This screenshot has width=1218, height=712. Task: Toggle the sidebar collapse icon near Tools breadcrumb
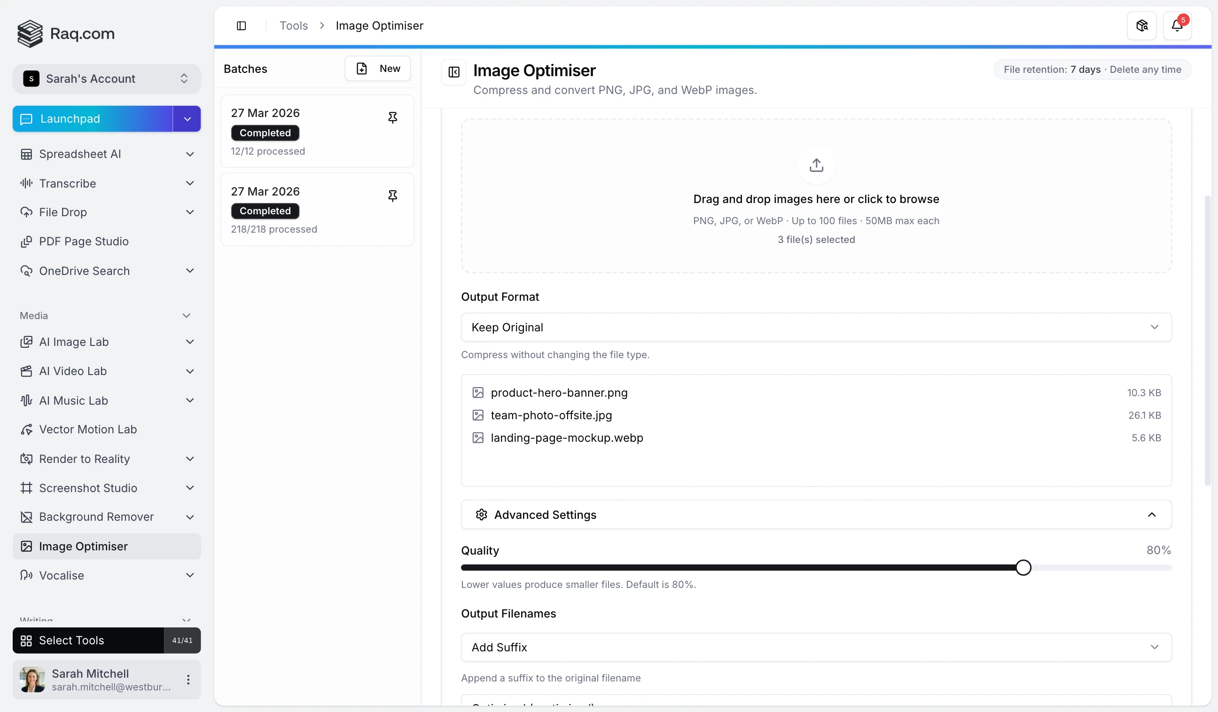[241, 26]
